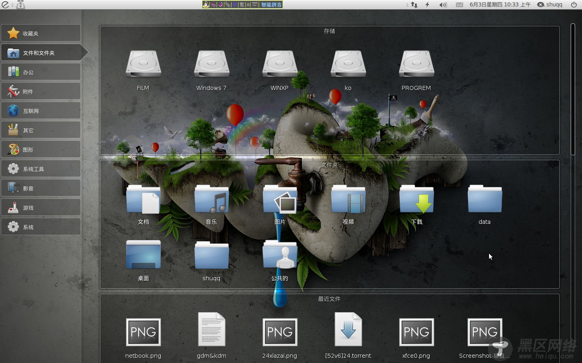Image resolution: width=582 pixels, height=363 pixels.
Task: Open the mail envelope indicator
Action: [460, 4]
